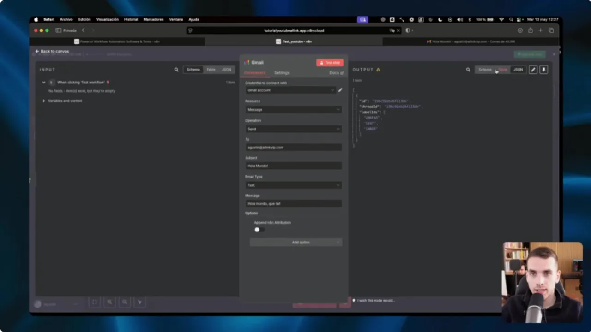Switch OUTPUT view to Table

pyautogui.click(x=503, y=70)
